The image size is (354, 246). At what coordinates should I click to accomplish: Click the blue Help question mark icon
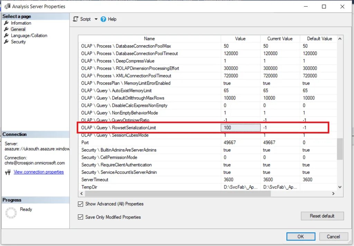(x=103, y=19)
